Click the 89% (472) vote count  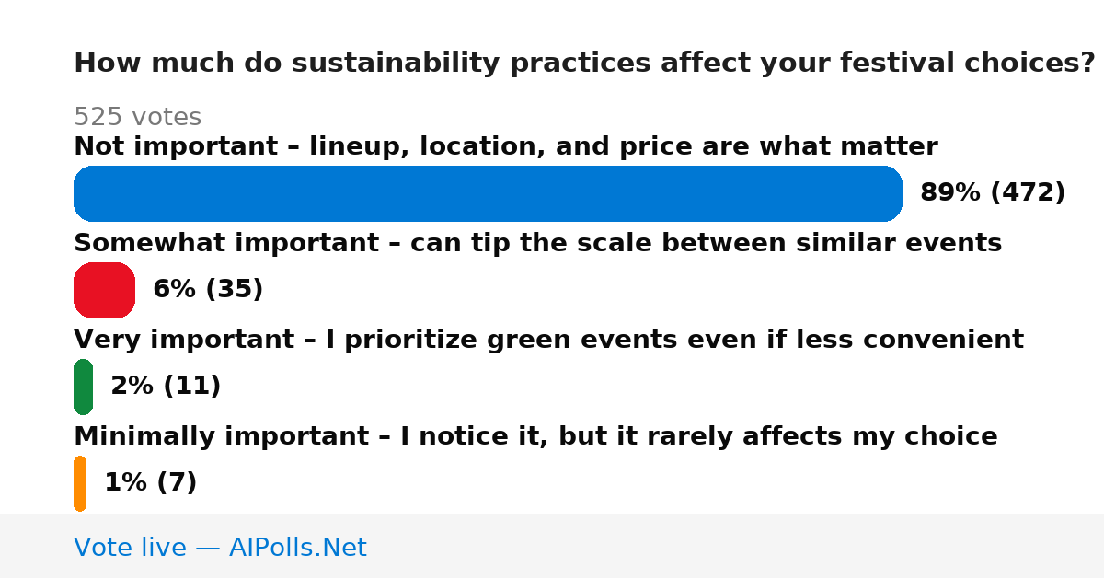click(x=993, y=193)
